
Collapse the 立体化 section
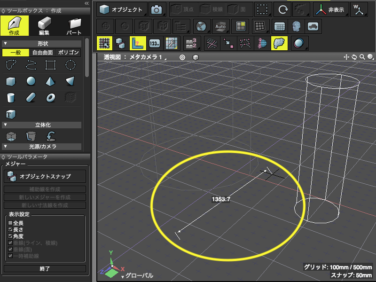(x=5, y=125)
